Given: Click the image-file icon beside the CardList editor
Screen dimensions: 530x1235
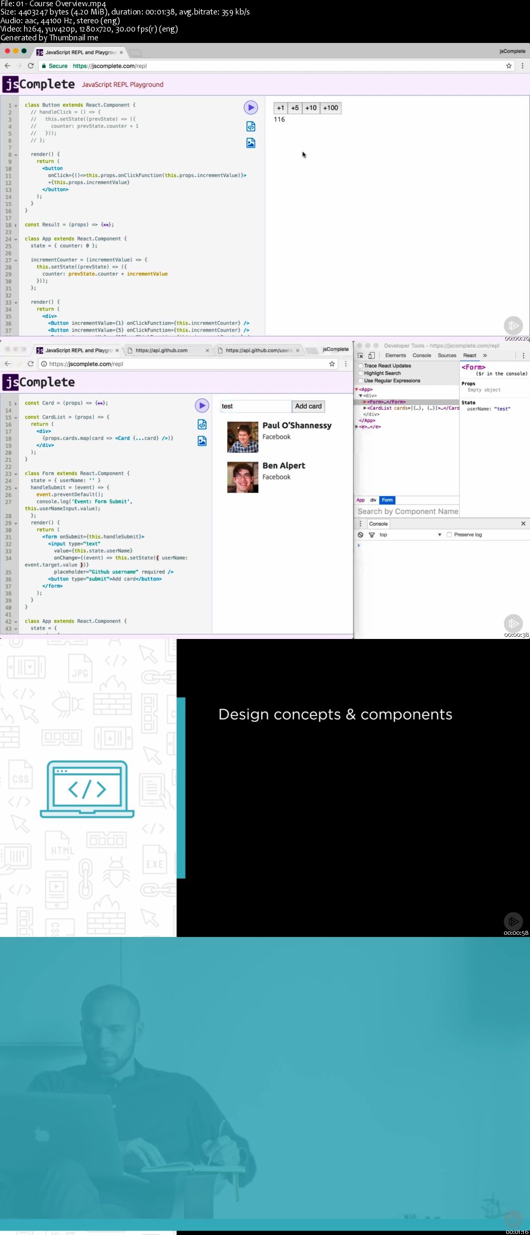Looking at the screenshot, I should click(x=202, y=441).
